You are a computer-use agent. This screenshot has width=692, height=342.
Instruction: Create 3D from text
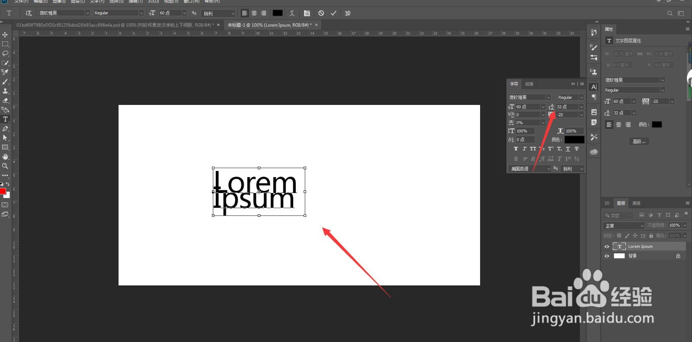(348, 13)
